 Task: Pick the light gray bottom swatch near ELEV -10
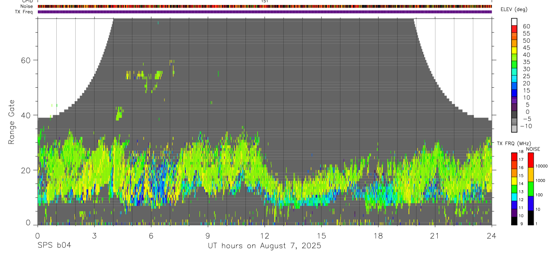click(x=514, y=129)
